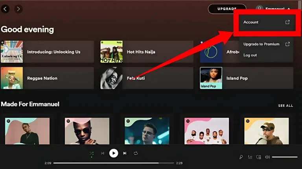Click the Afrobeats playlist cover thumbnail
This screenshot has height=169, width=302.
tap(211, 52)
